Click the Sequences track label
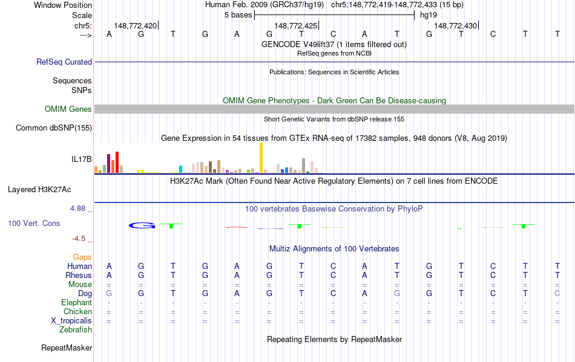 click(72, 80)
